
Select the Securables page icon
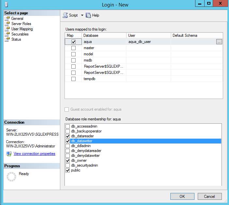7,34
